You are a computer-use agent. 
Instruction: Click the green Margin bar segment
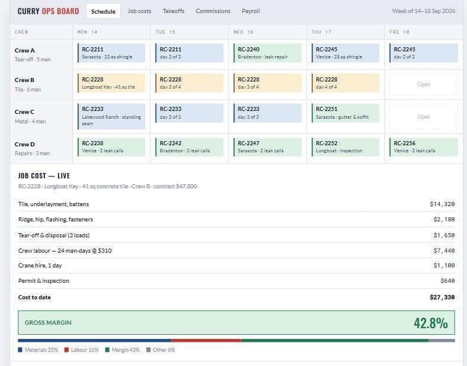coord(335,341)
